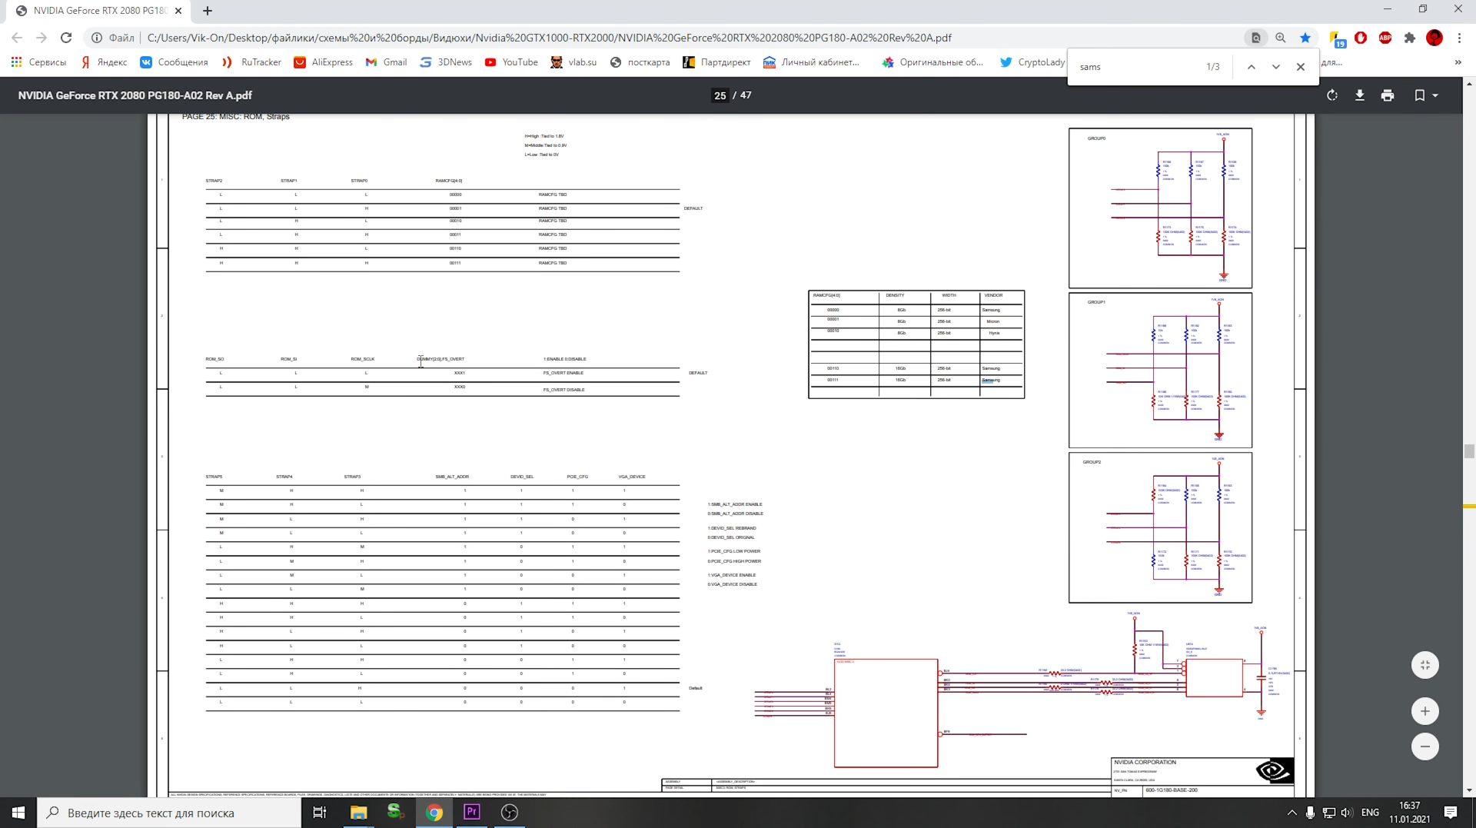The image size is (1476, 828).
Task: Open the Сервисы apps bookmark
Action: pyautogui.click(x=38, y=62)
